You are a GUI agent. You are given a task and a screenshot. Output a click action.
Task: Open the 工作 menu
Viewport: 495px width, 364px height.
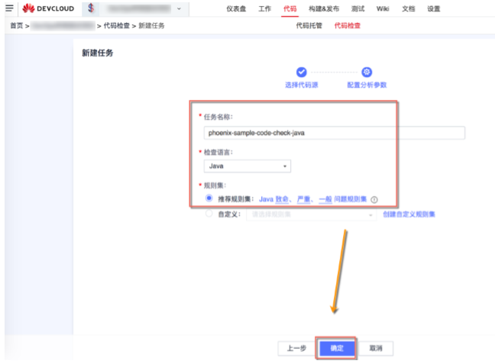pyautogui.click(x=264, y=9)
